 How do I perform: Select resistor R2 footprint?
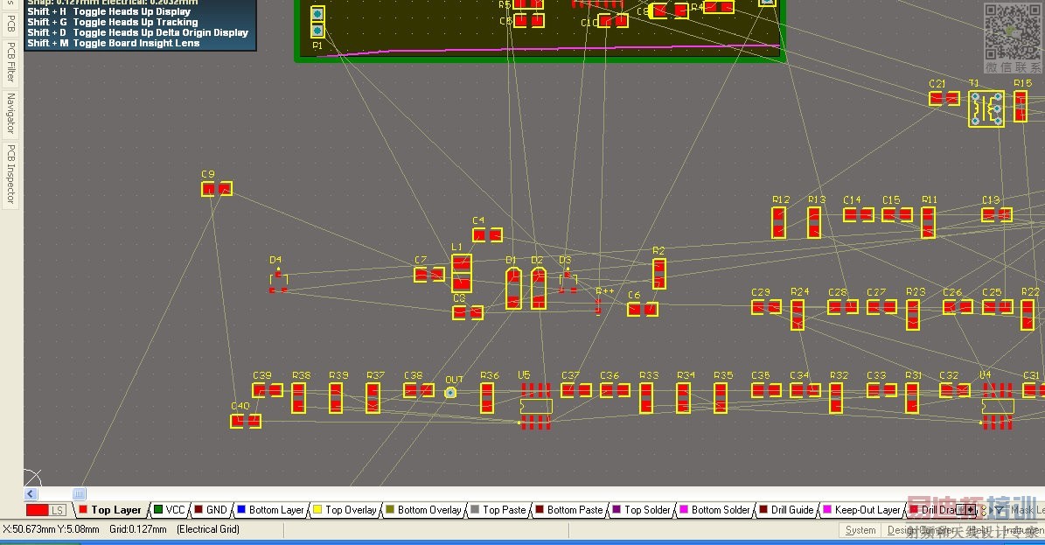659,274
